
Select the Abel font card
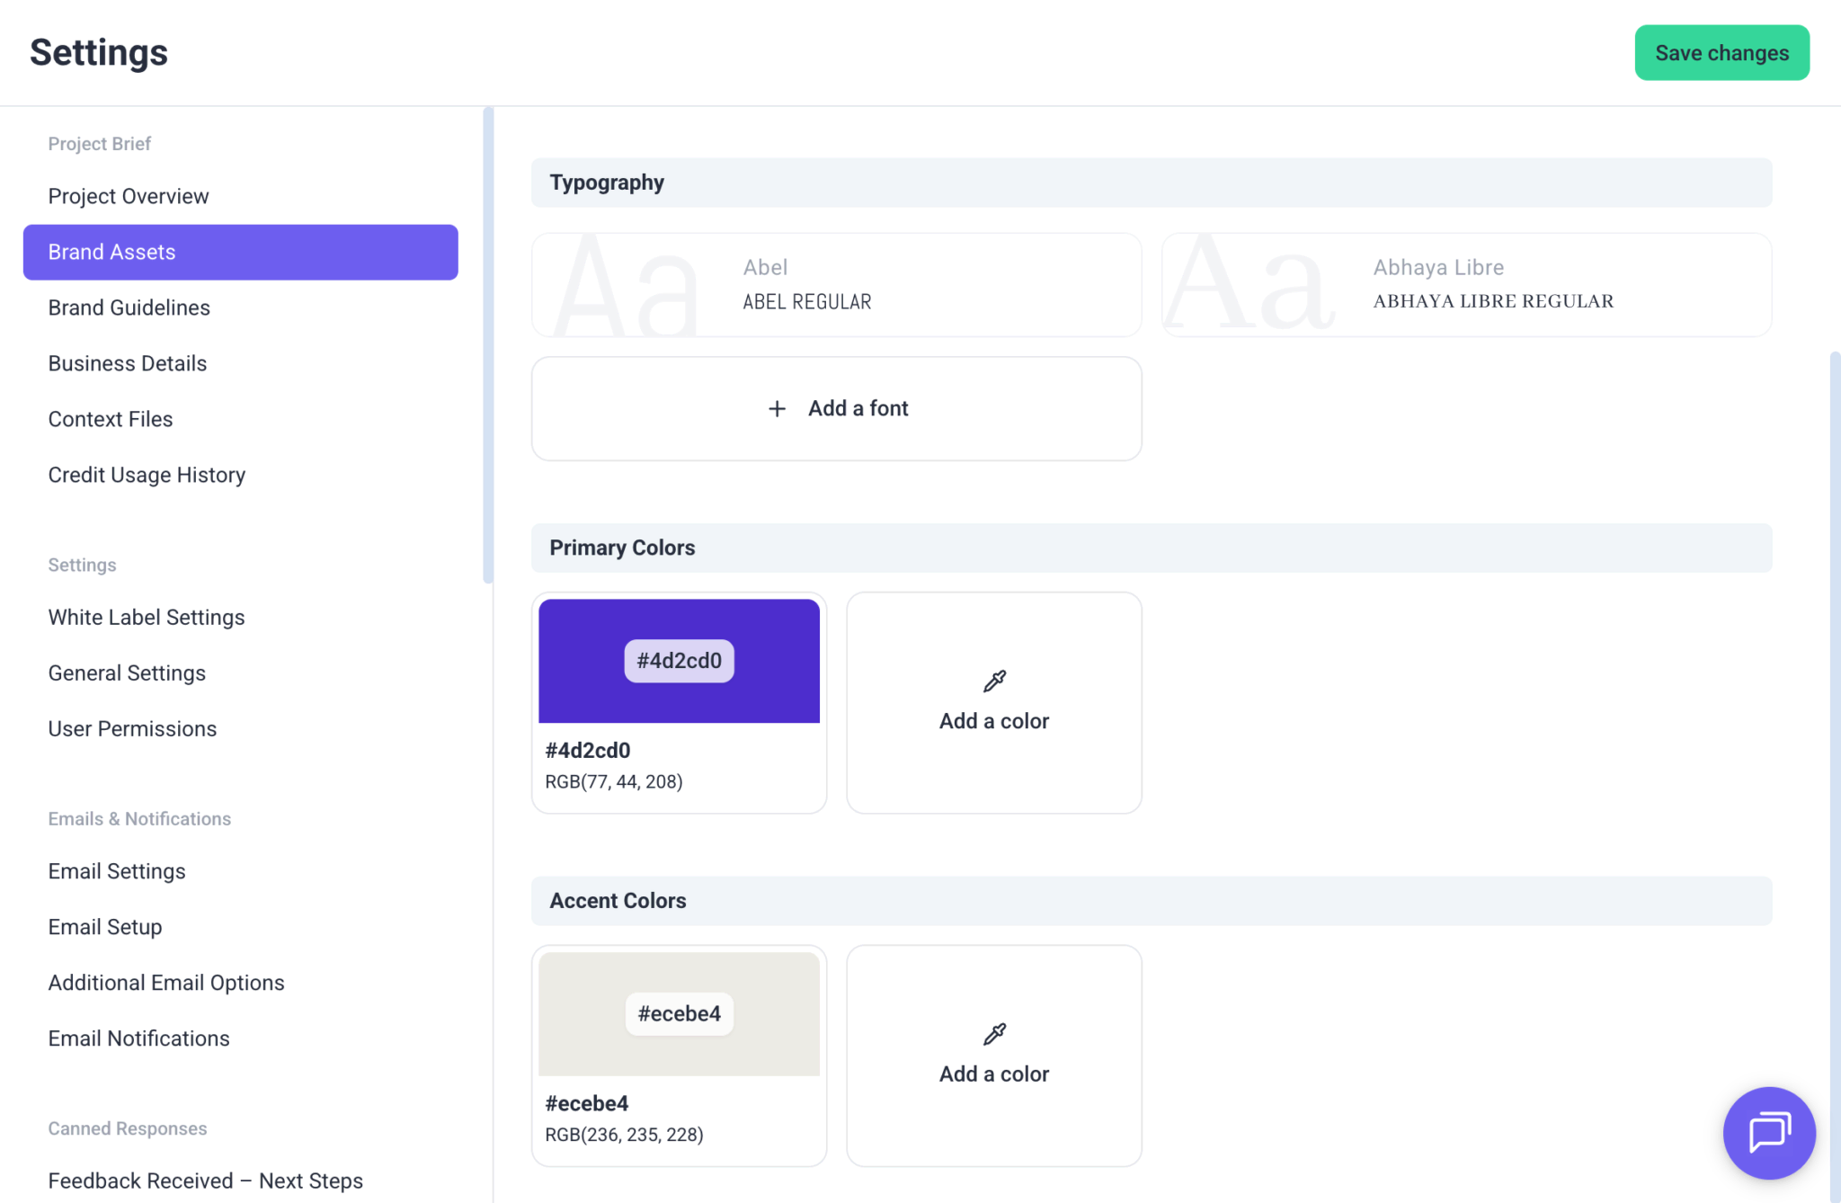point(836,285)
